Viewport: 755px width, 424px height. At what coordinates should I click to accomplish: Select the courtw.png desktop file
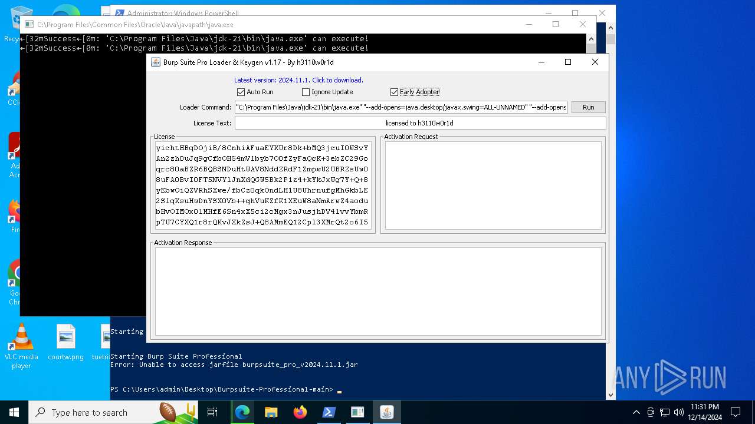click(x=65, y=343)
